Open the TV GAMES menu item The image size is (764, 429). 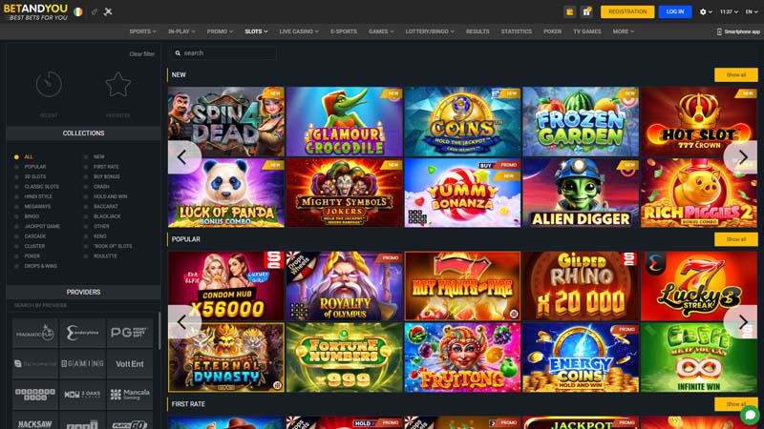587,31
